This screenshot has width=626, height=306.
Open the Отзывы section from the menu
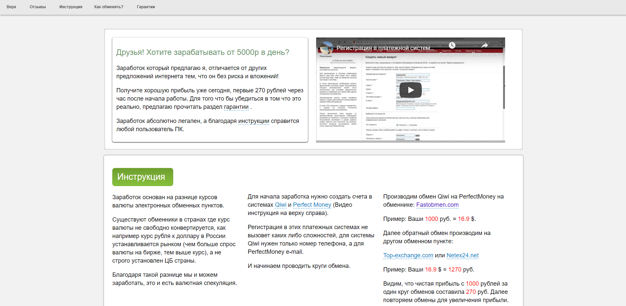point(38,7)
